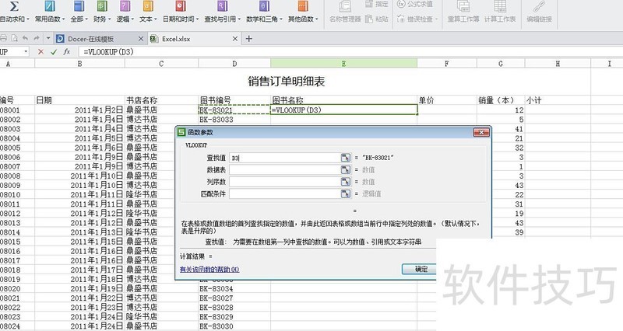
Task: Click 编辑链接 edit links
Action: click(539, 12)
